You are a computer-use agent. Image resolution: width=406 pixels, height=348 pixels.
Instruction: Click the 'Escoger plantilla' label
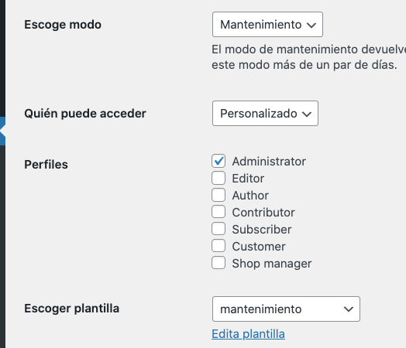[72, 309]
